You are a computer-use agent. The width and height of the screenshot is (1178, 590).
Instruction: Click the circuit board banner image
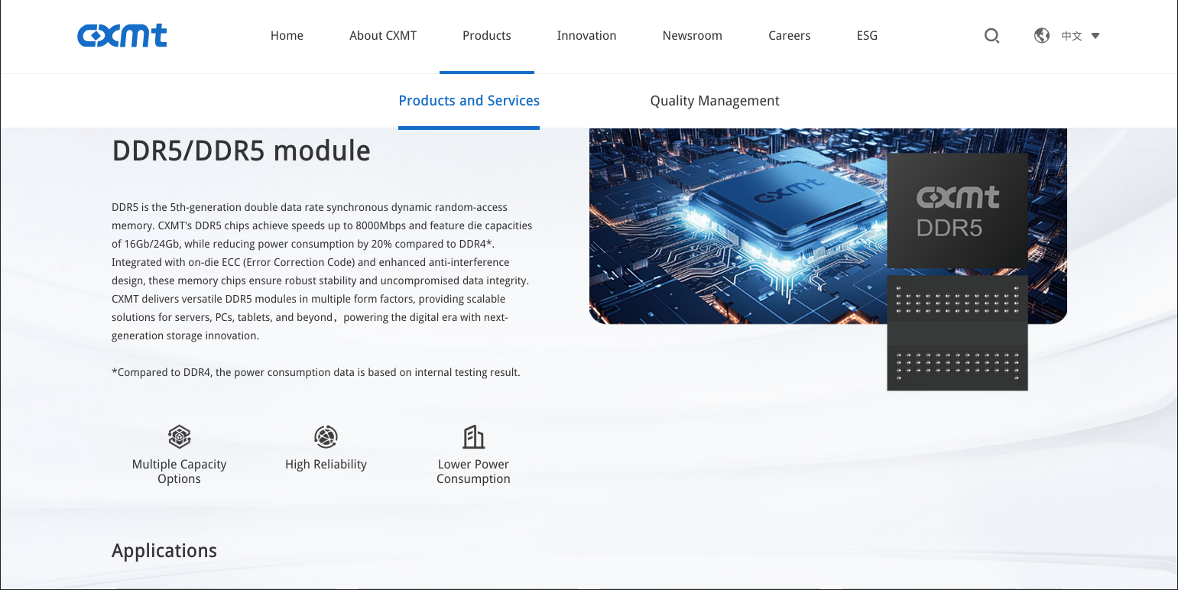[734, 229]
